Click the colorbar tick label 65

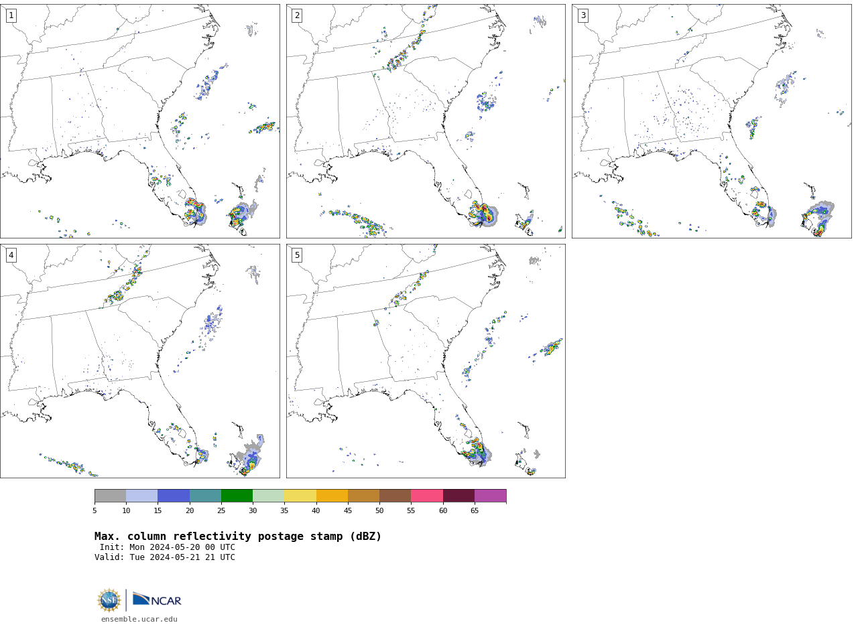point(475,511)
